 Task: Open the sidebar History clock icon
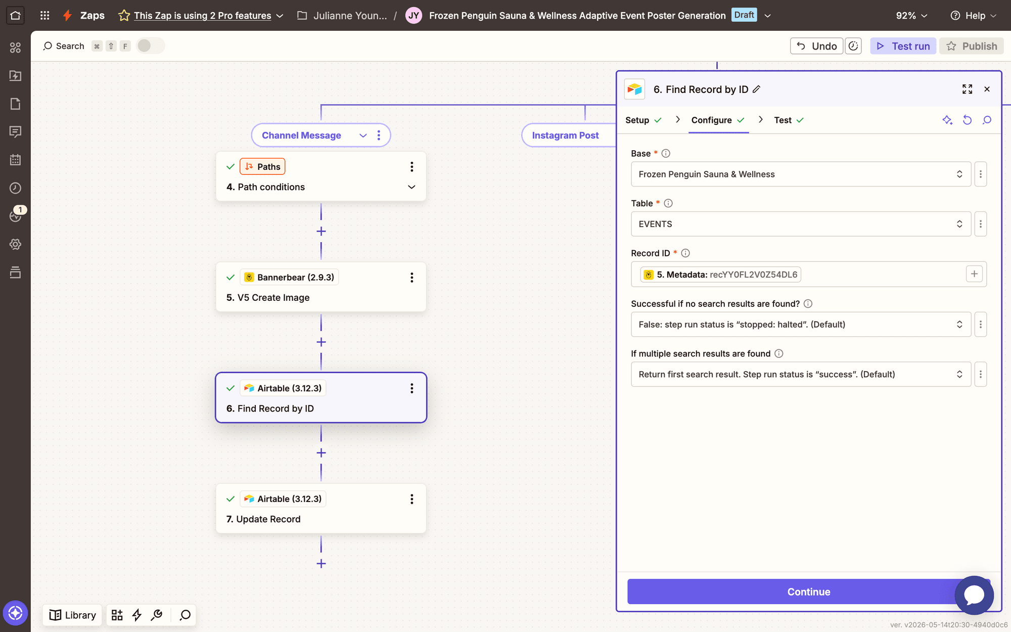[15, 188]
